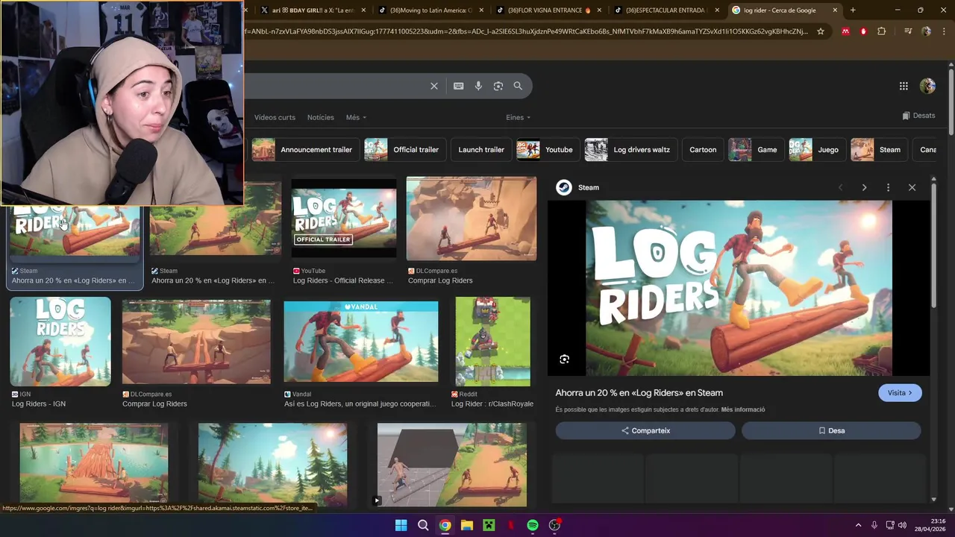Open Vandal Log Riders thumbnail

point(361,342)
